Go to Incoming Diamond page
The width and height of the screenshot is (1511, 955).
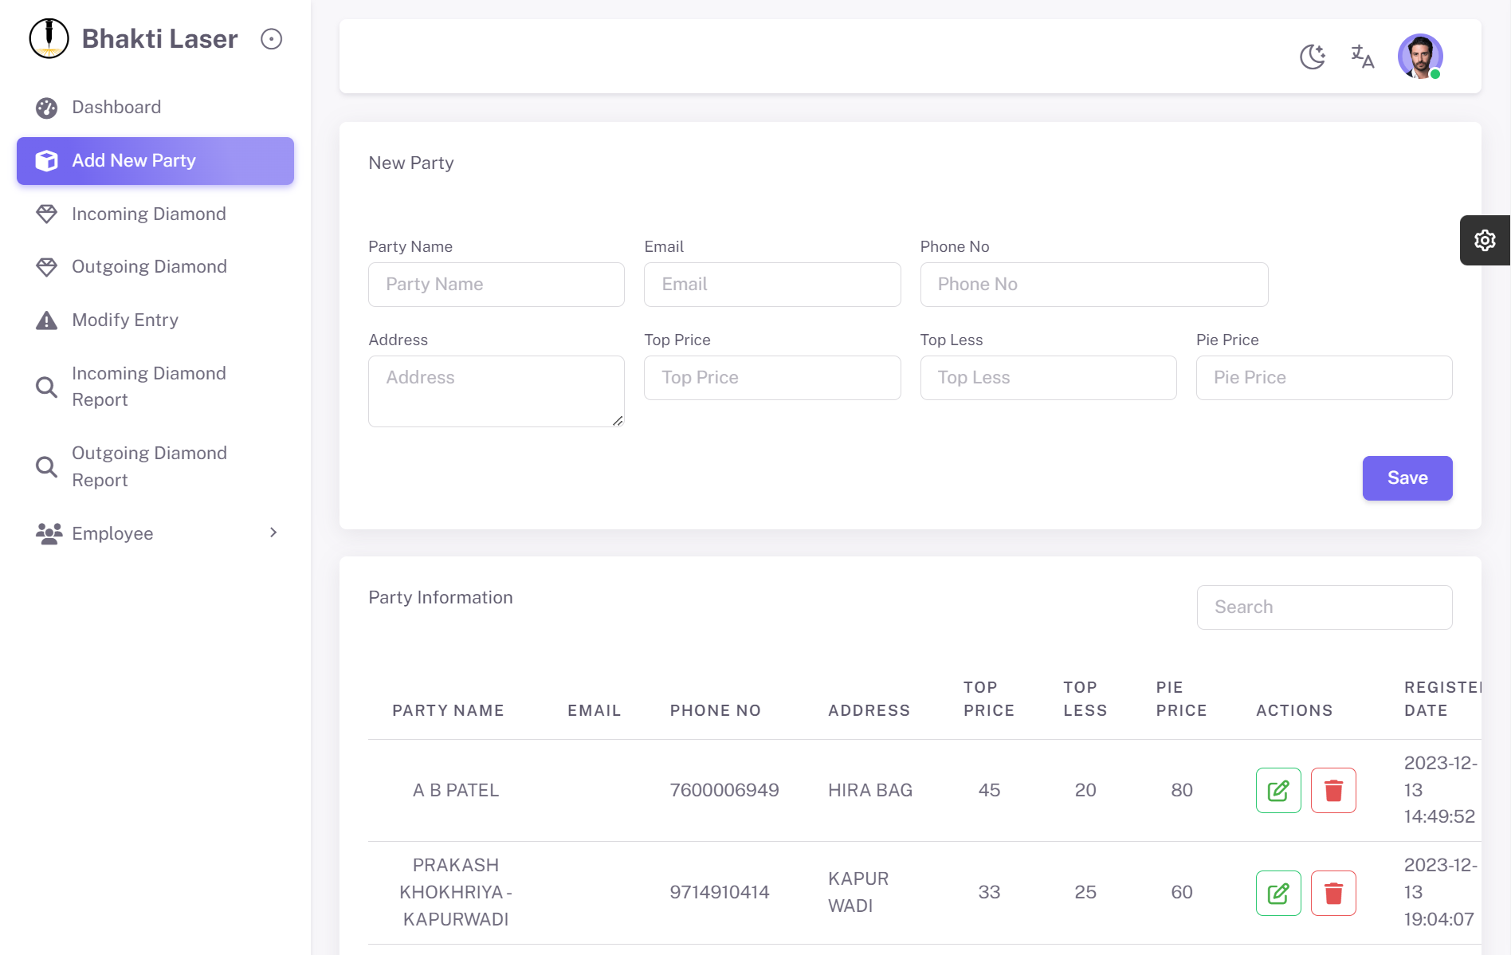click(149, 214)
